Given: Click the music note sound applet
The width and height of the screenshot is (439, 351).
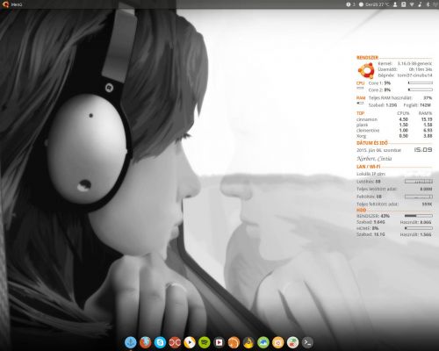Looking at the screenshot, I should pos(420,4).
